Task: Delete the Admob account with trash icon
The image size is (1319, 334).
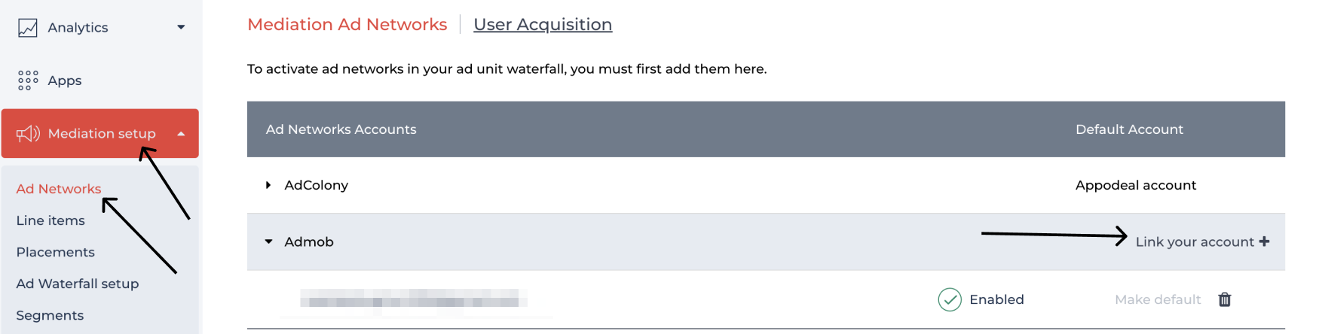Action: pos(1225,299)
